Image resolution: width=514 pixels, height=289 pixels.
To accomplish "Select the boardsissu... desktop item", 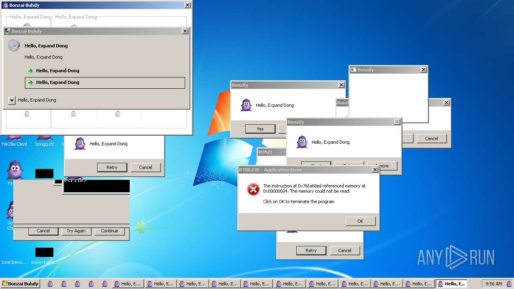I will 14,262.
